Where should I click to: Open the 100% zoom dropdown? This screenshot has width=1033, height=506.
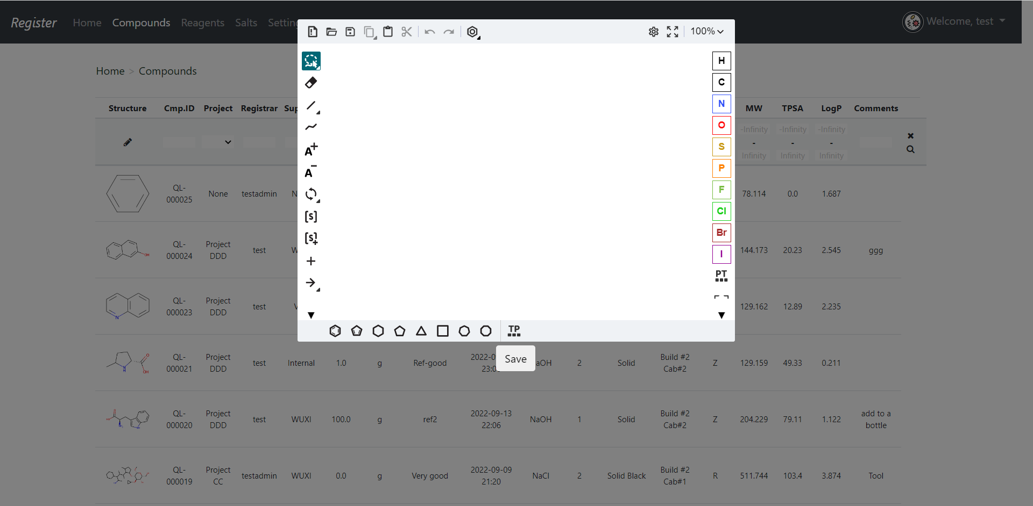coord(707,32)
